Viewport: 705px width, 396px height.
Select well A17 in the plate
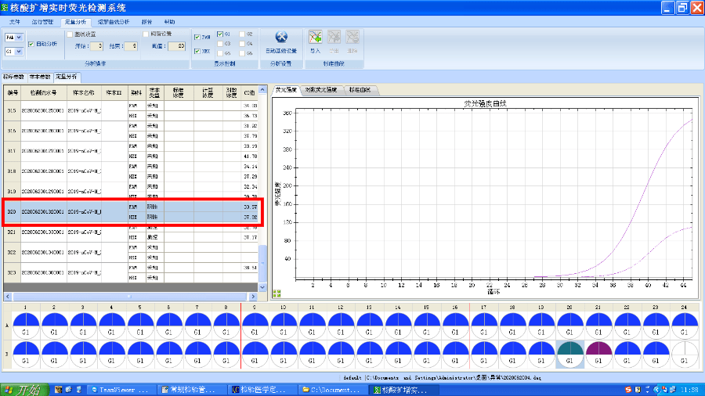(x=484, y=326)
